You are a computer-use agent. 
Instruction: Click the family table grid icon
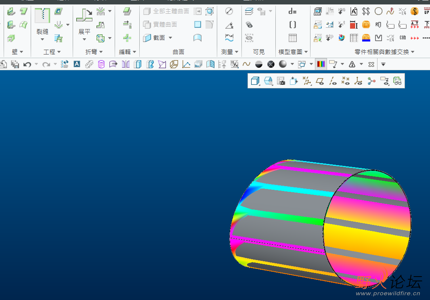(x=293, y=38)
